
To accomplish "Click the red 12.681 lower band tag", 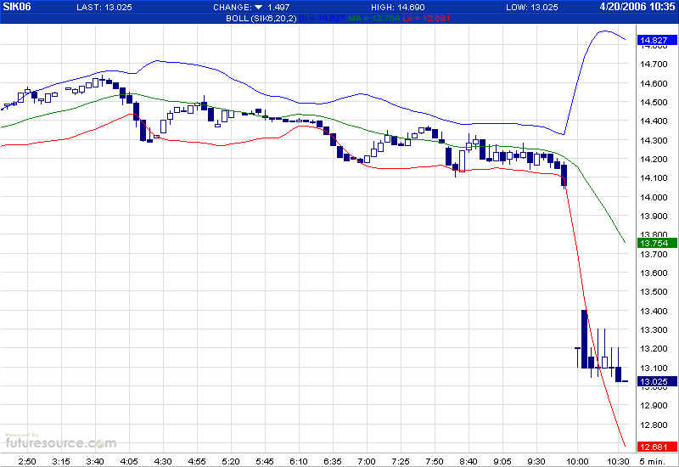I will [x=653, y=447].
